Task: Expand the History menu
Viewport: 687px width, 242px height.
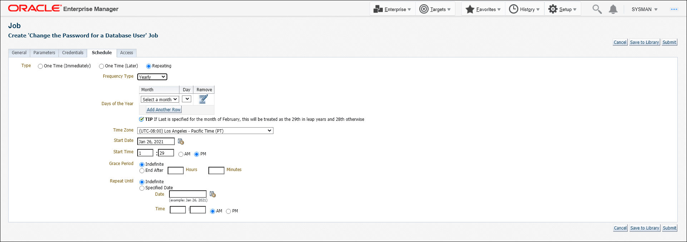Action: coord(524,9)
